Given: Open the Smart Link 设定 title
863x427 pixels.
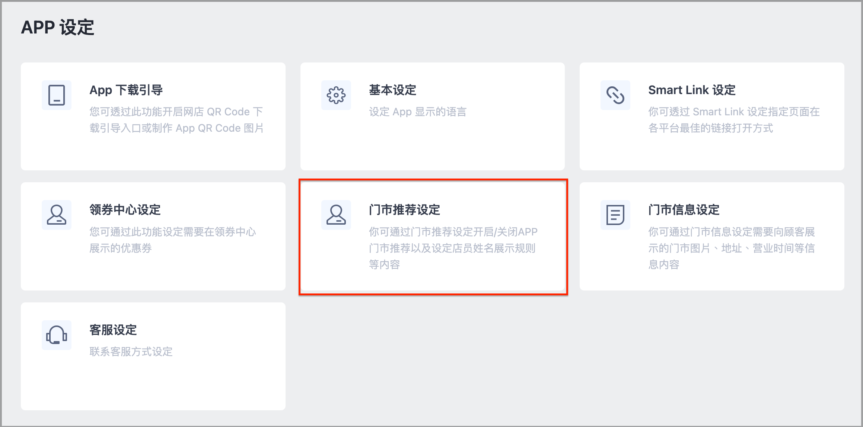Looking at the screenshot, I should click(692, 90).
